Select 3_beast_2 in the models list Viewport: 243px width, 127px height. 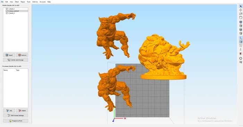(11, 13)
